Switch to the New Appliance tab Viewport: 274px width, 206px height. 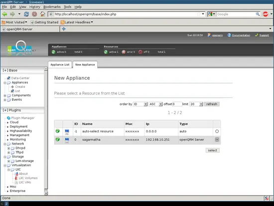pyautogui.click(x=85, y=64)
